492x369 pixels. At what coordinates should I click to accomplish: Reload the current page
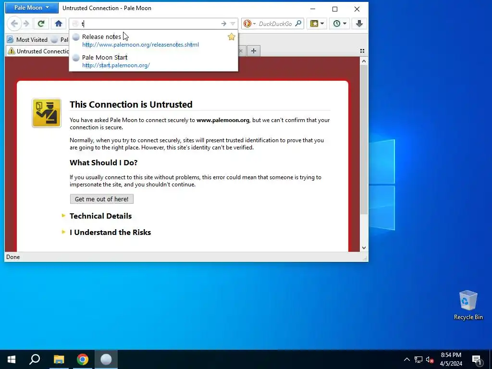click(x=41, y=24)
